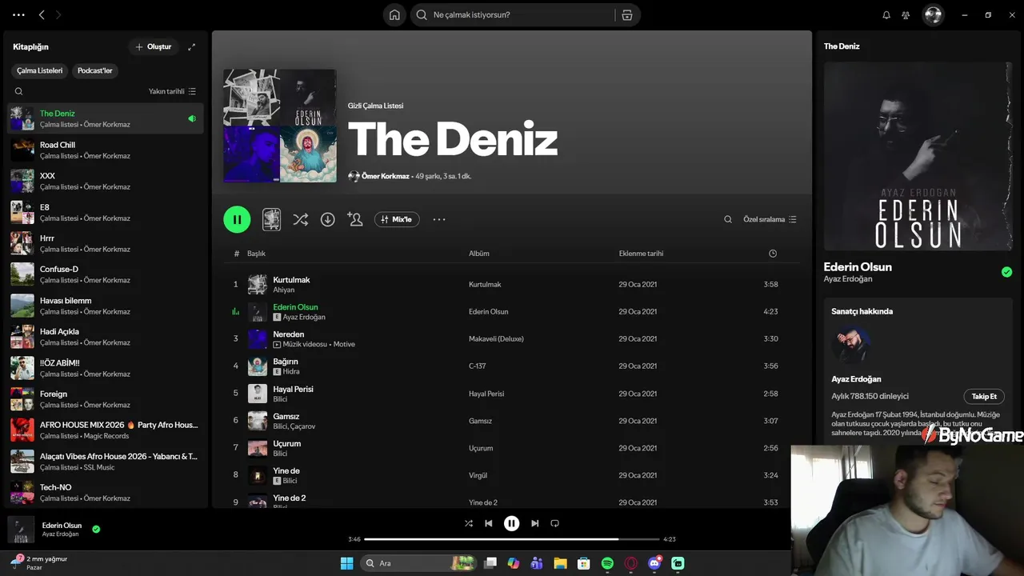Open the Makaveli (Deluxe) album link
The height and width of the screenshot is (576, 1024).
(x=496, y=339)
